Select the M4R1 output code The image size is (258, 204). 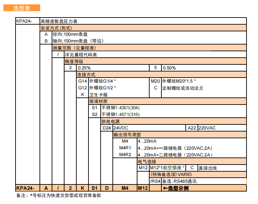point(125,148)
